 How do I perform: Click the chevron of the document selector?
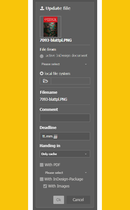point(86,64)
